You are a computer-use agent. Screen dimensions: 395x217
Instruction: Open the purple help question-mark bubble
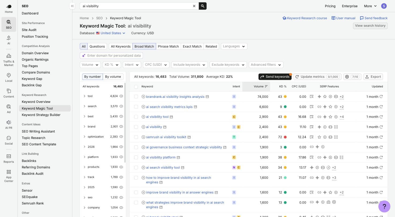point(384,206)
